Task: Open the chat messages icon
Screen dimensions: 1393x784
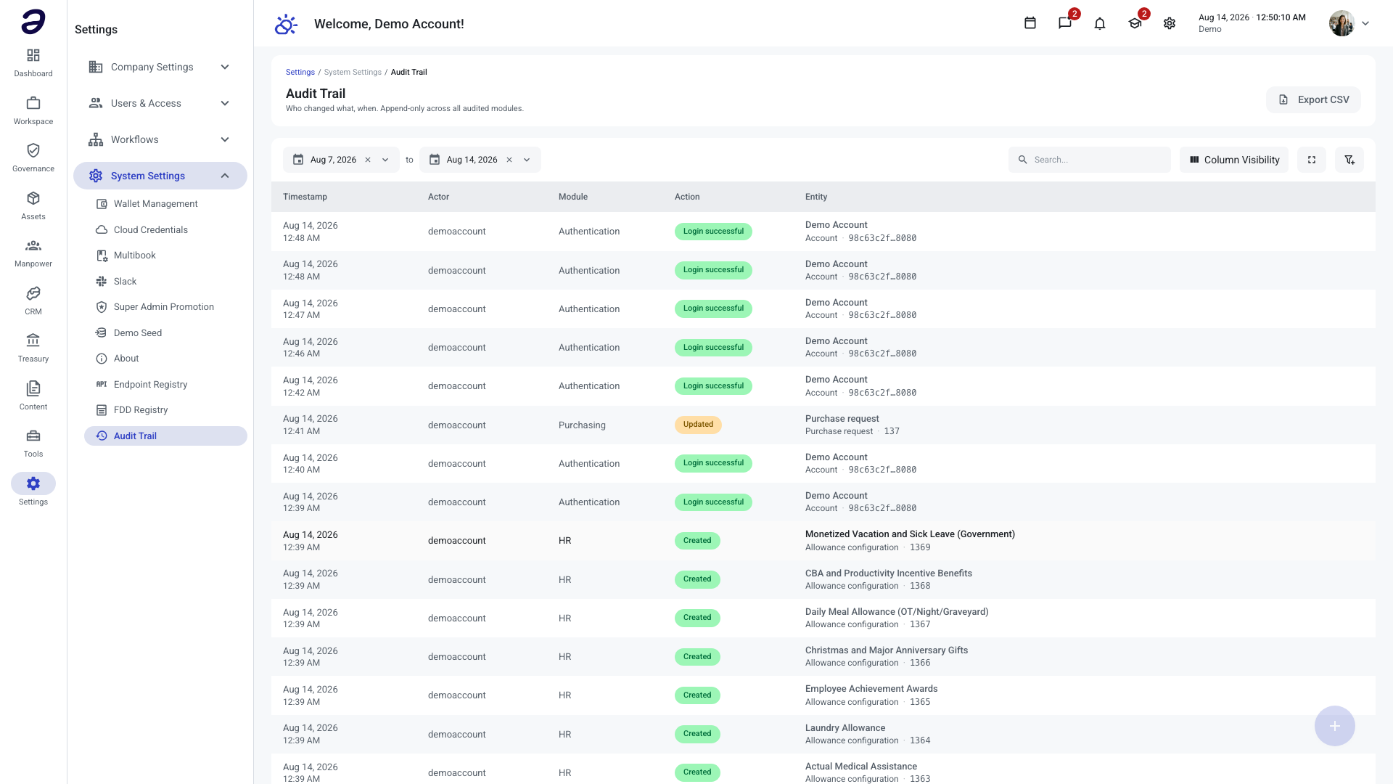Action: (x=1064, y=23)
